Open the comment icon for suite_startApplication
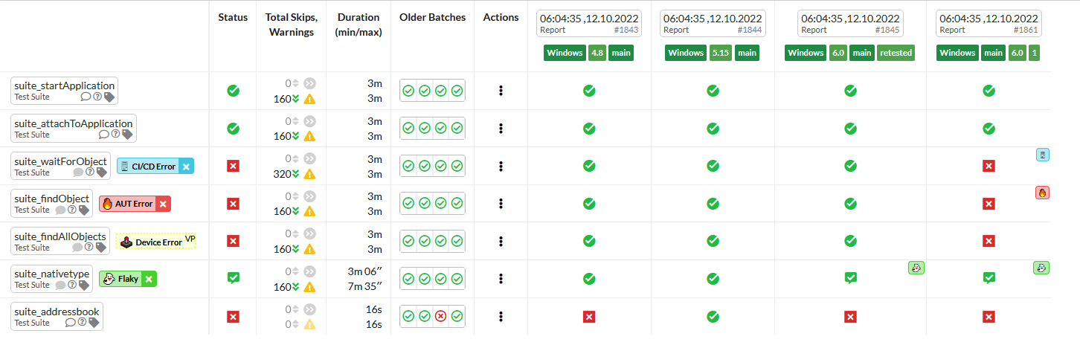Viewport: 1080px width, 345px height. point(86,97)
